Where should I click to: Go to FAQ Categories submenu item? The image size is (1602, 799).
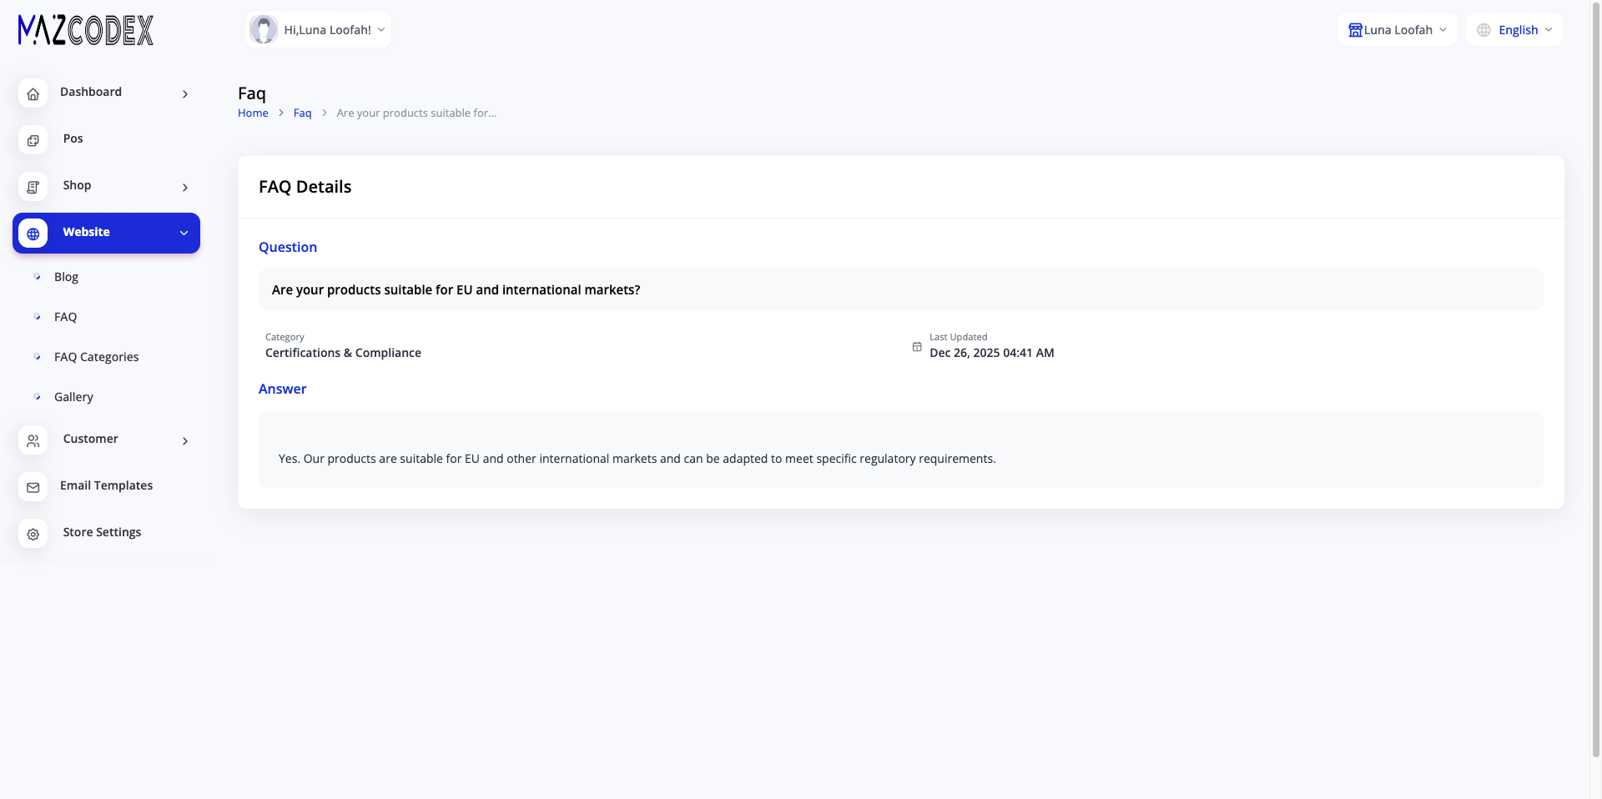point(97,357)
